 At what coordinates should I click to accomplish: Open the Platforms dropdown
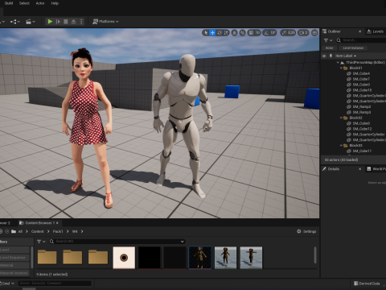(105, 22)
